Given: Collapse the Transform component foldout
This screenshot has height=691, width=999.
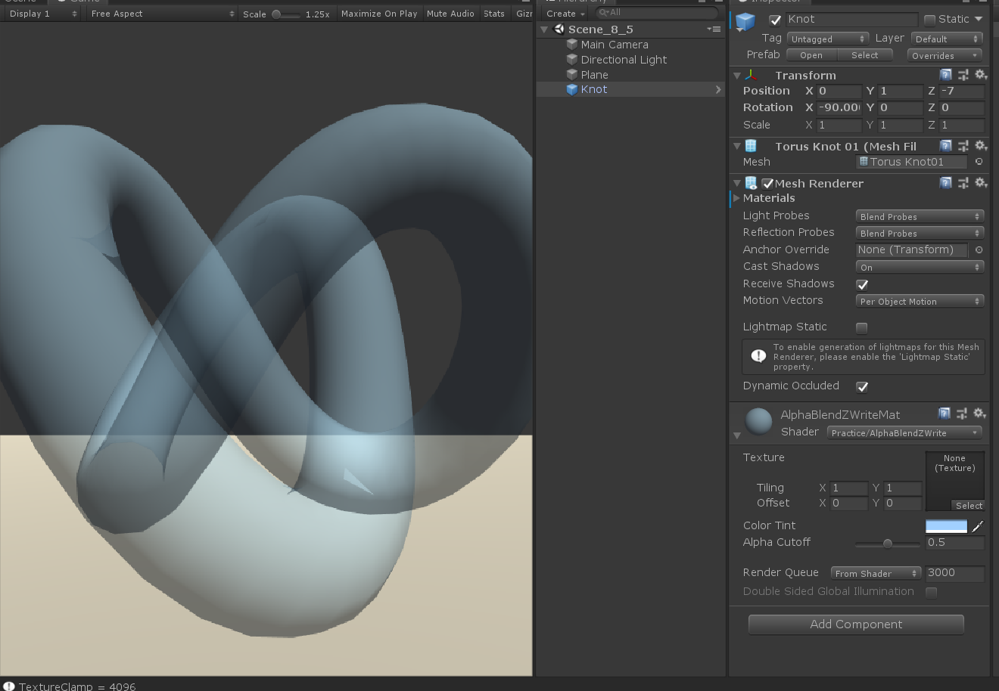Looking at the screenshot, I should 737,76.
